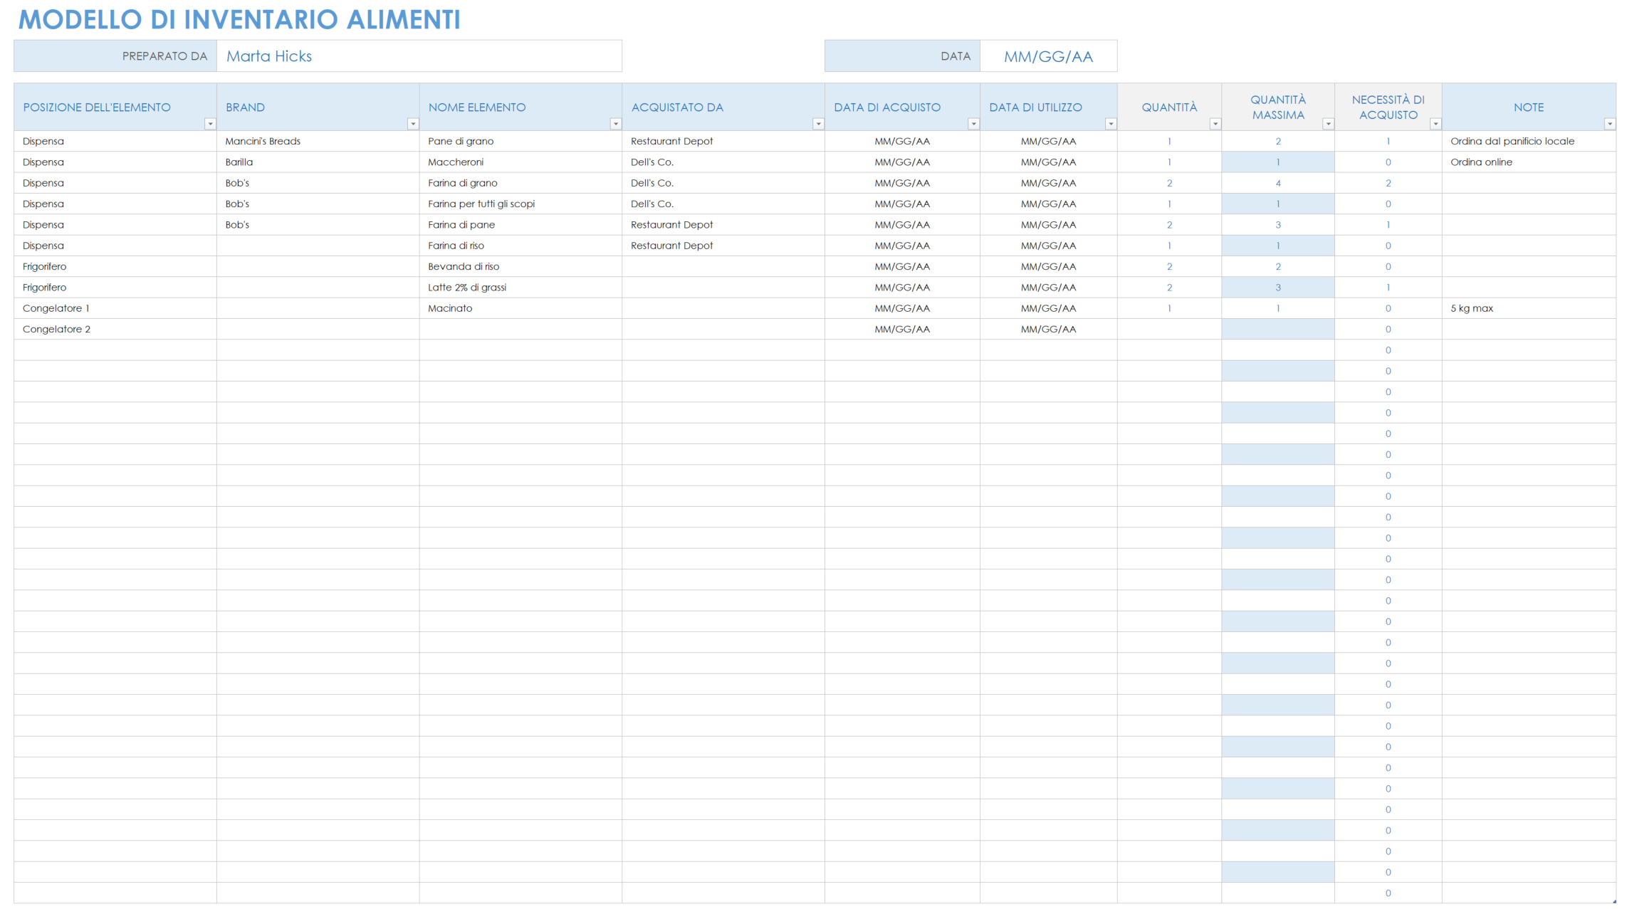Select quantità massima 3 in Latte 2% row
Screen dimensions: 1632x909
[1278, 287]
